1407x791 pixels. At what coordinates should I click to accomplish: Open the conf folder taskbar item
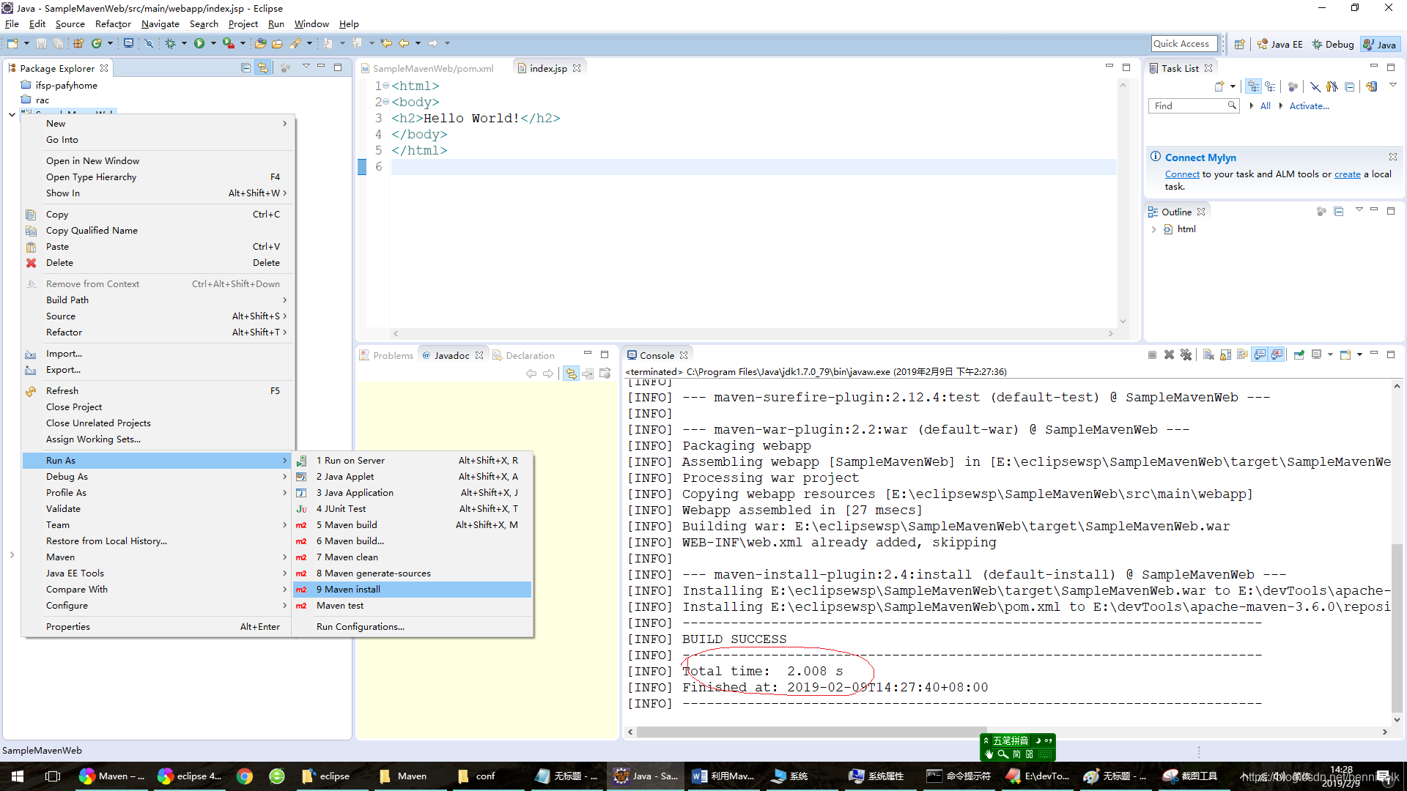click(x=478, y=776)
